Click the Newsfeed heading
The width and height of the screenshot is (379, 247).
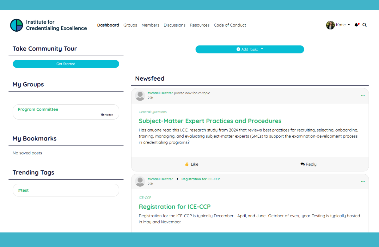(150, 78)
